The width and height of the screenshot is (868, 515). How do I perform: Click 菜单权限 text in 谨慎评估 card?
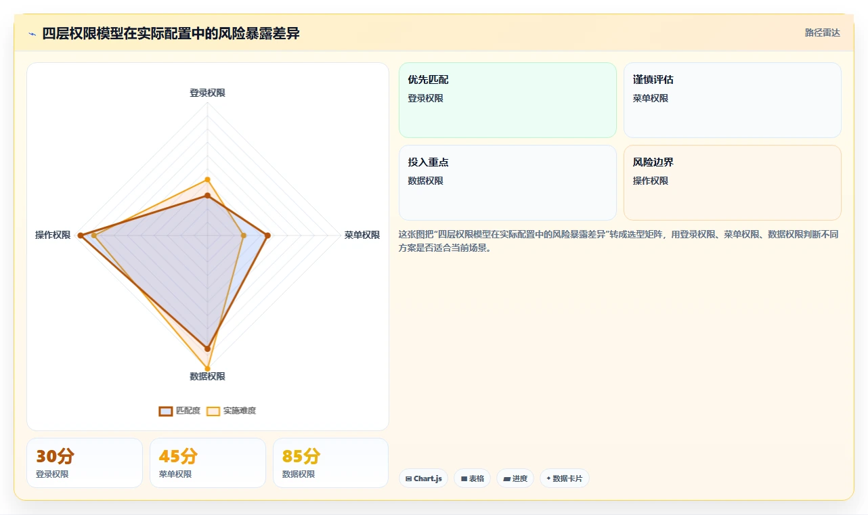click(651, 98)
